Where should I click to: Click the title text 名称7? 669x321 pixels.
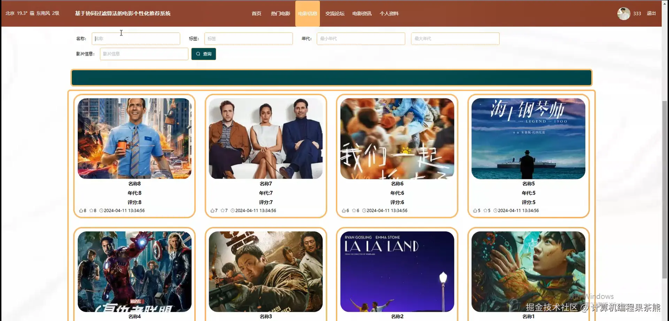(x=266, y=184)
